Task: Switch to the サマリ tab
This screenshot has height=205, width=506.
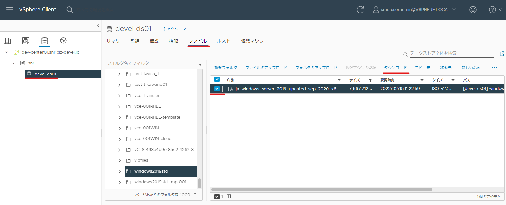Action: pyautogui.click(x=113, y=41)
